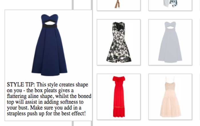The height and width of the screenshot is (126, 200).
Task: Select the partially visible white floral garment thumbnail
Action: tap(170, 5)
